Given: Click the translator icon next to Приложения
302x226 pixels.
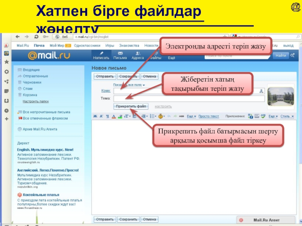Looking at the screenshot, I should click(250, 116).
